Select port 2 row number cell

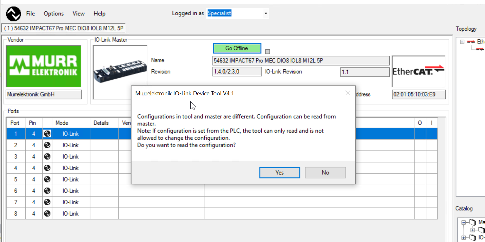point(16,145)
